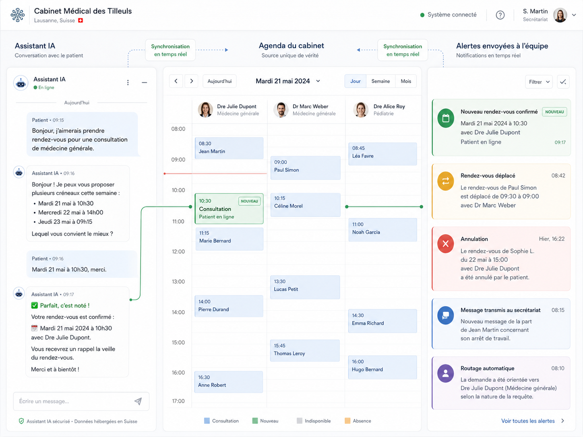Click the orange rescheduled swap icon

[446, 181]
